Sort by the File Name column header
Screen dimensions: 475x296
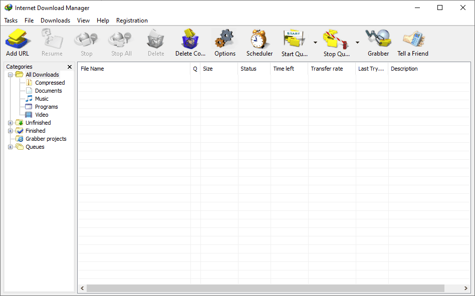134,69
